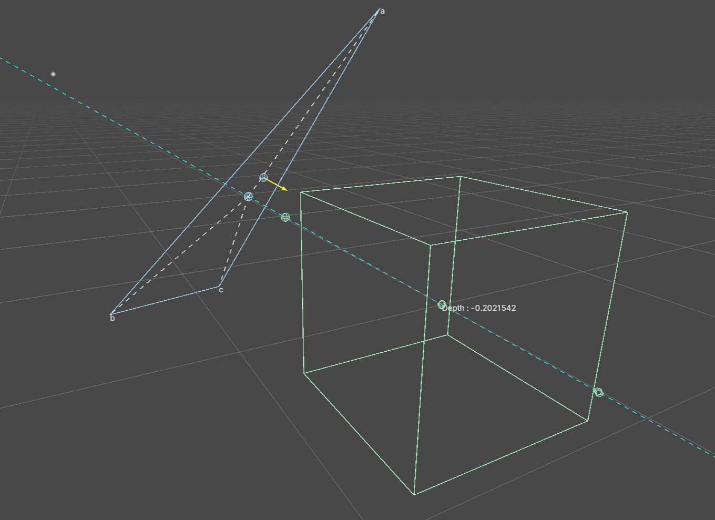Select the blue sphere handle above the arrow
This screenshot has height=520, width=715.
pos(264,178)
